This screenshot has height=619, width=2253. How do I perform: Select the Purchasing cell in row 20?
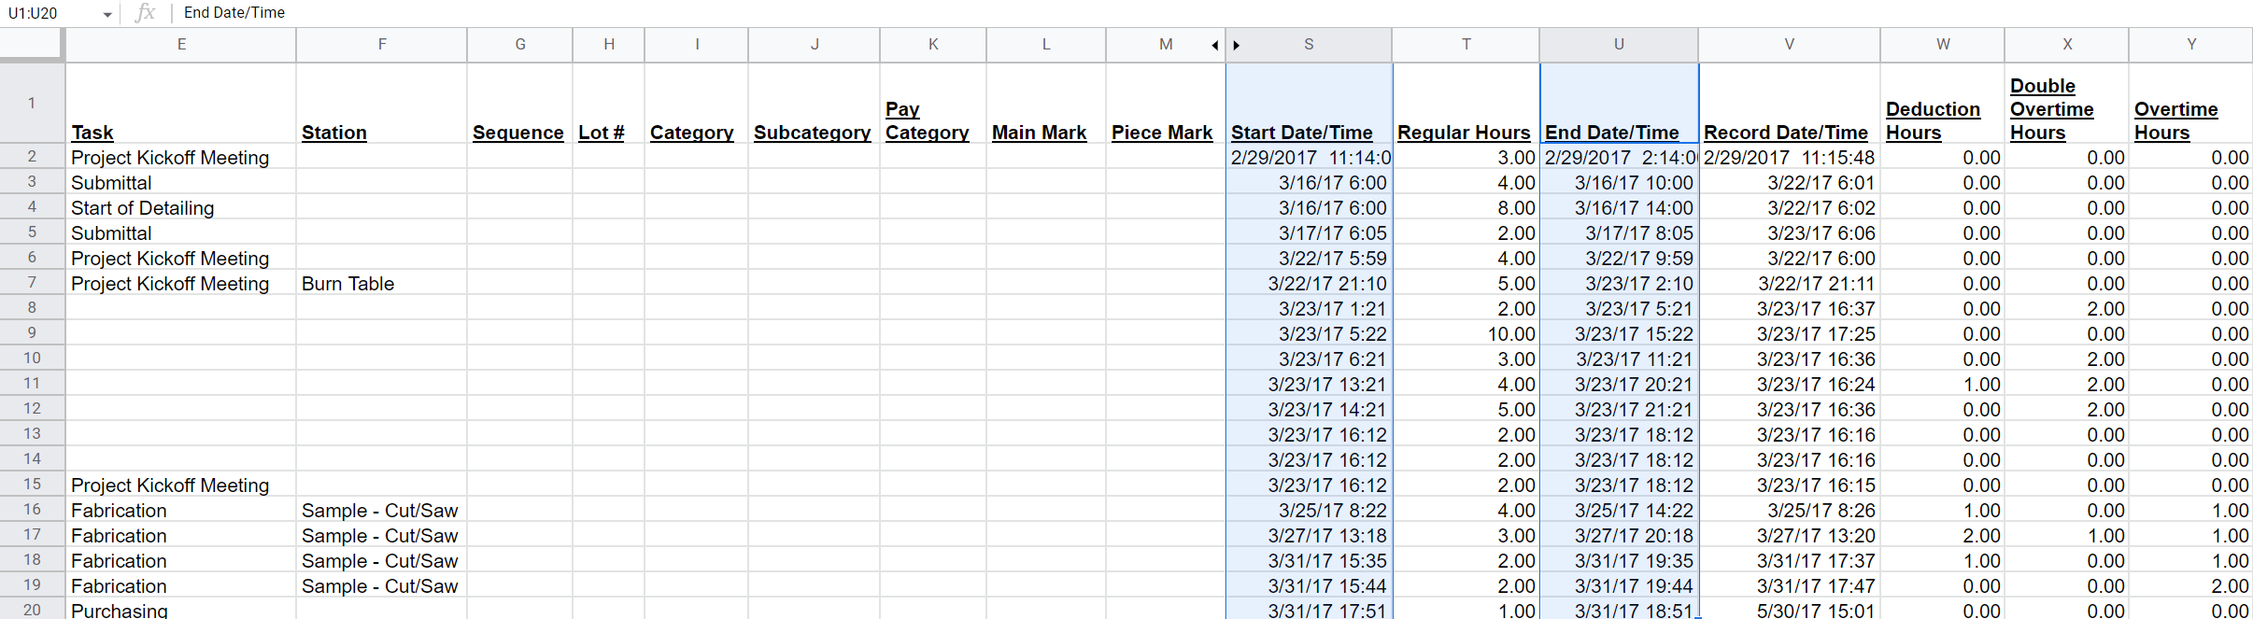coord(180,611)
